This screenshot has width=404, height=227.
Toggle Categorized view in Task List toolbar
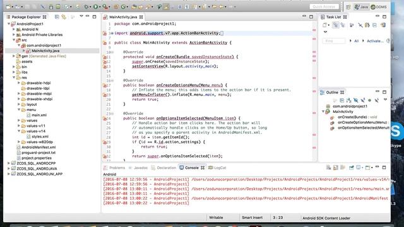point(336,25)
